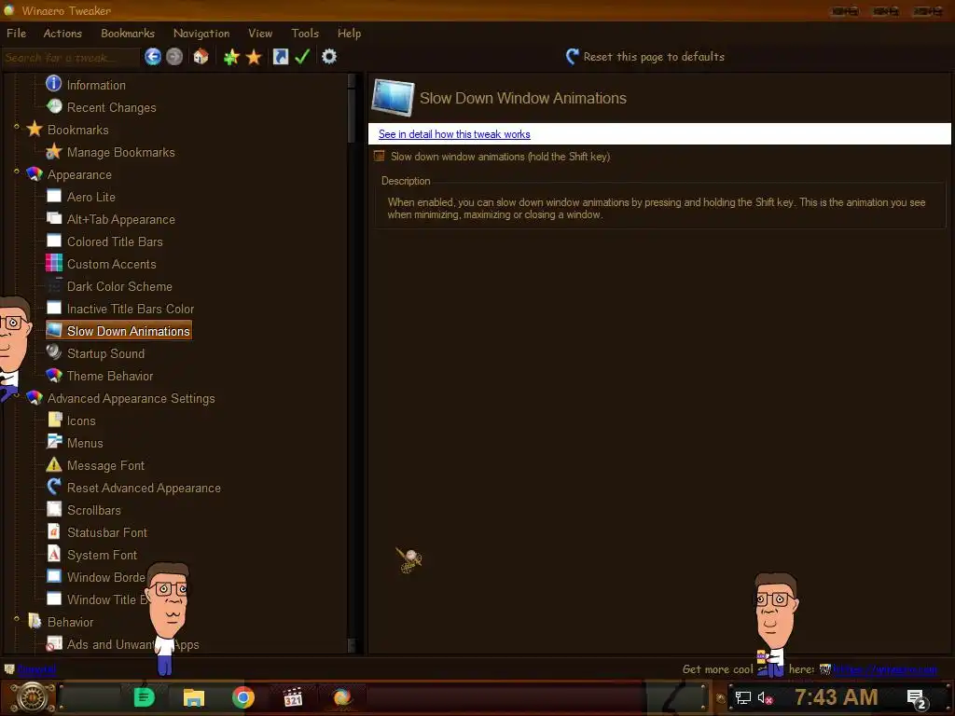This screenshot has width=955, height=716.
Task: Click the Reset Advanced Appearance arrow icon
Action: (x=54, y=487)
